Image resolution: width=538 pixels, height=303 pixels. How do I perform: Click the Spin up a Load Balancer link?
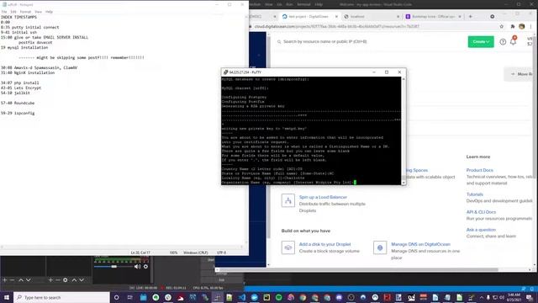tap(323, 197)
